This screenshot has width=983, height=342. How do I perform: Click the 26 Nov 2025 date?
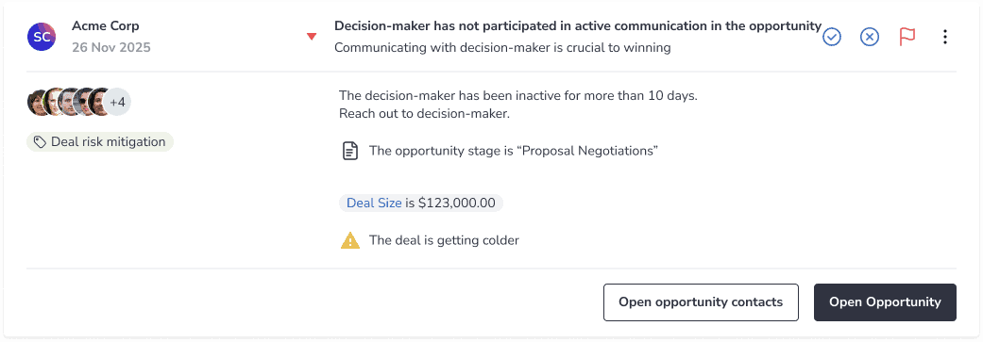(x=111, y=47)
